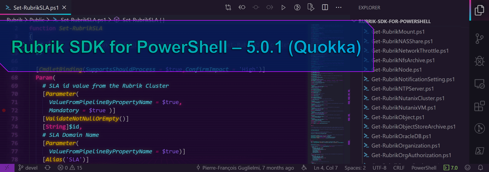Open Remote Explorer in activity bar

coord(479,84)
